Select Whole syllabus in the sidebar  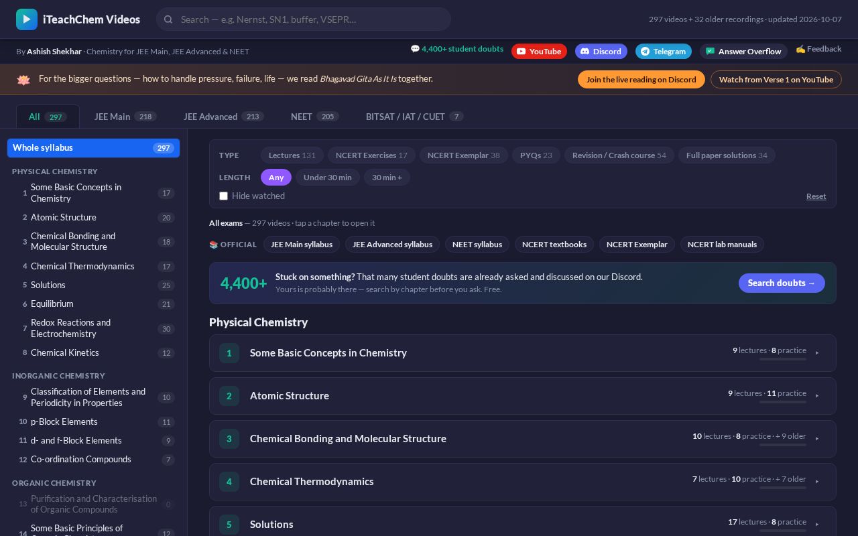pos(93,148)
